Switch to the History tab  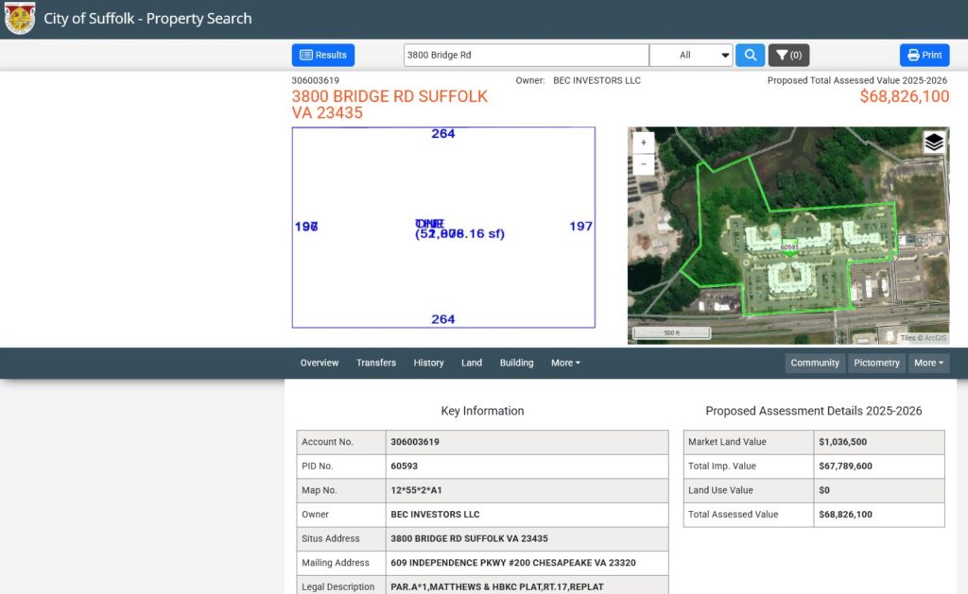(428, 363)
